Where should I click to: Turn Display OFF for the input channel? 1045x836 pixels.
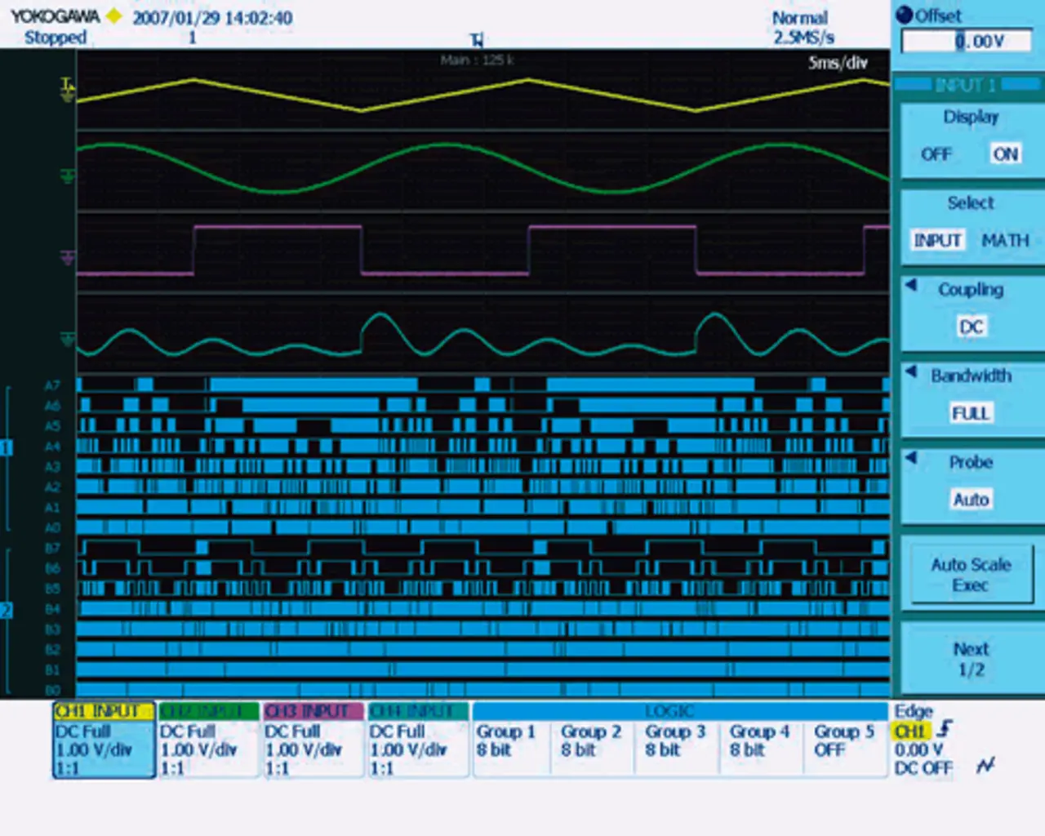[936, 154]
